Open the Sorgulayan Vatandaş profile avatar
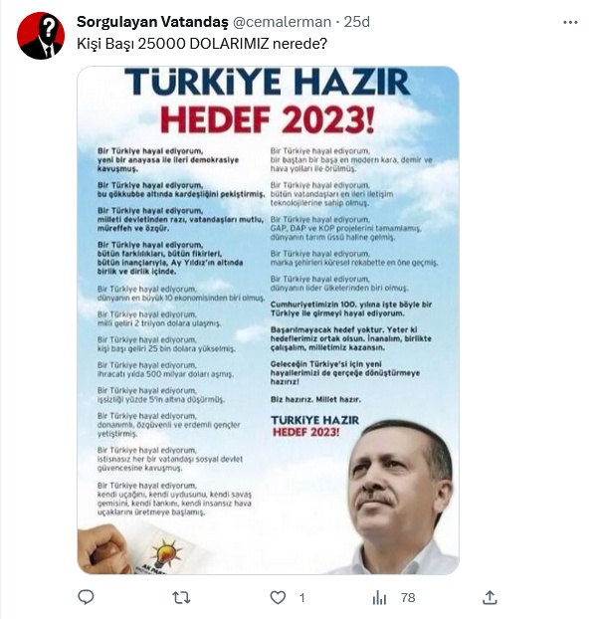 click(x=41, y=36)
